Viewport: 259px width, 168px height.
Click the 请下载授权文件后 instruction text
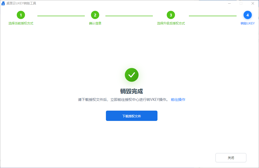[123, 100]
